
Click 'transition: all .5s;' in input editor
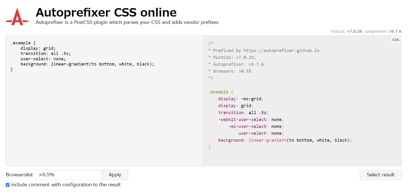(x=46, y=53)
